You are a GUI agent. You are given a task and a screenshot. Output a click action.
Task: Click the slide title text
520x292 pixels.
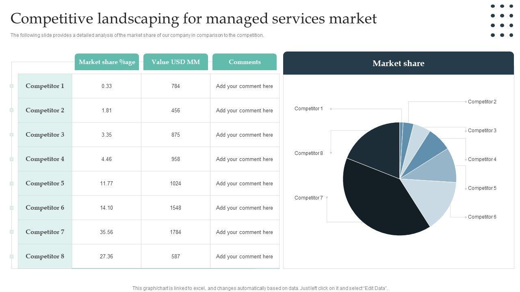[x=194, y=19]
